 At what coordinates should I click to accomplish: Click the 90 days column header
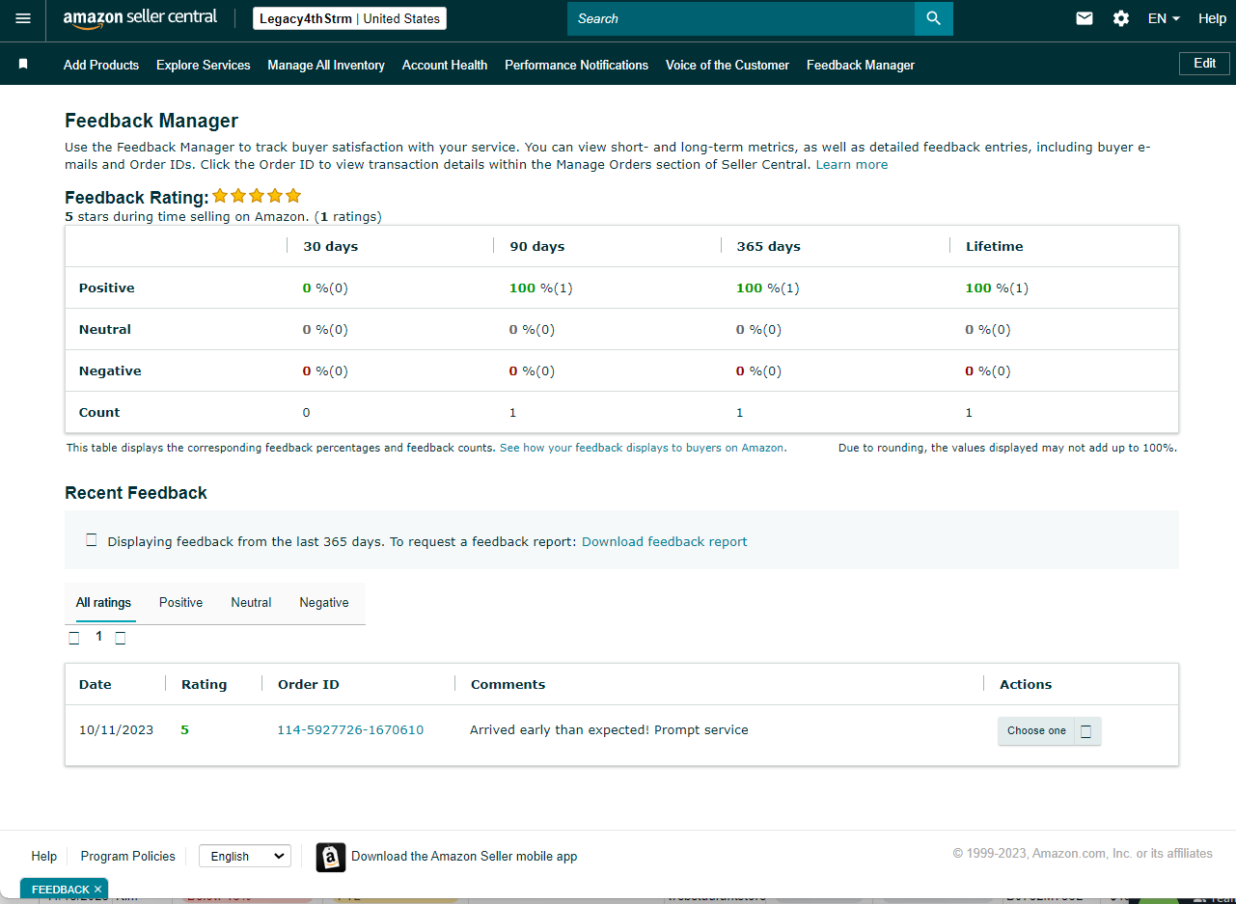tap(537, 247)
